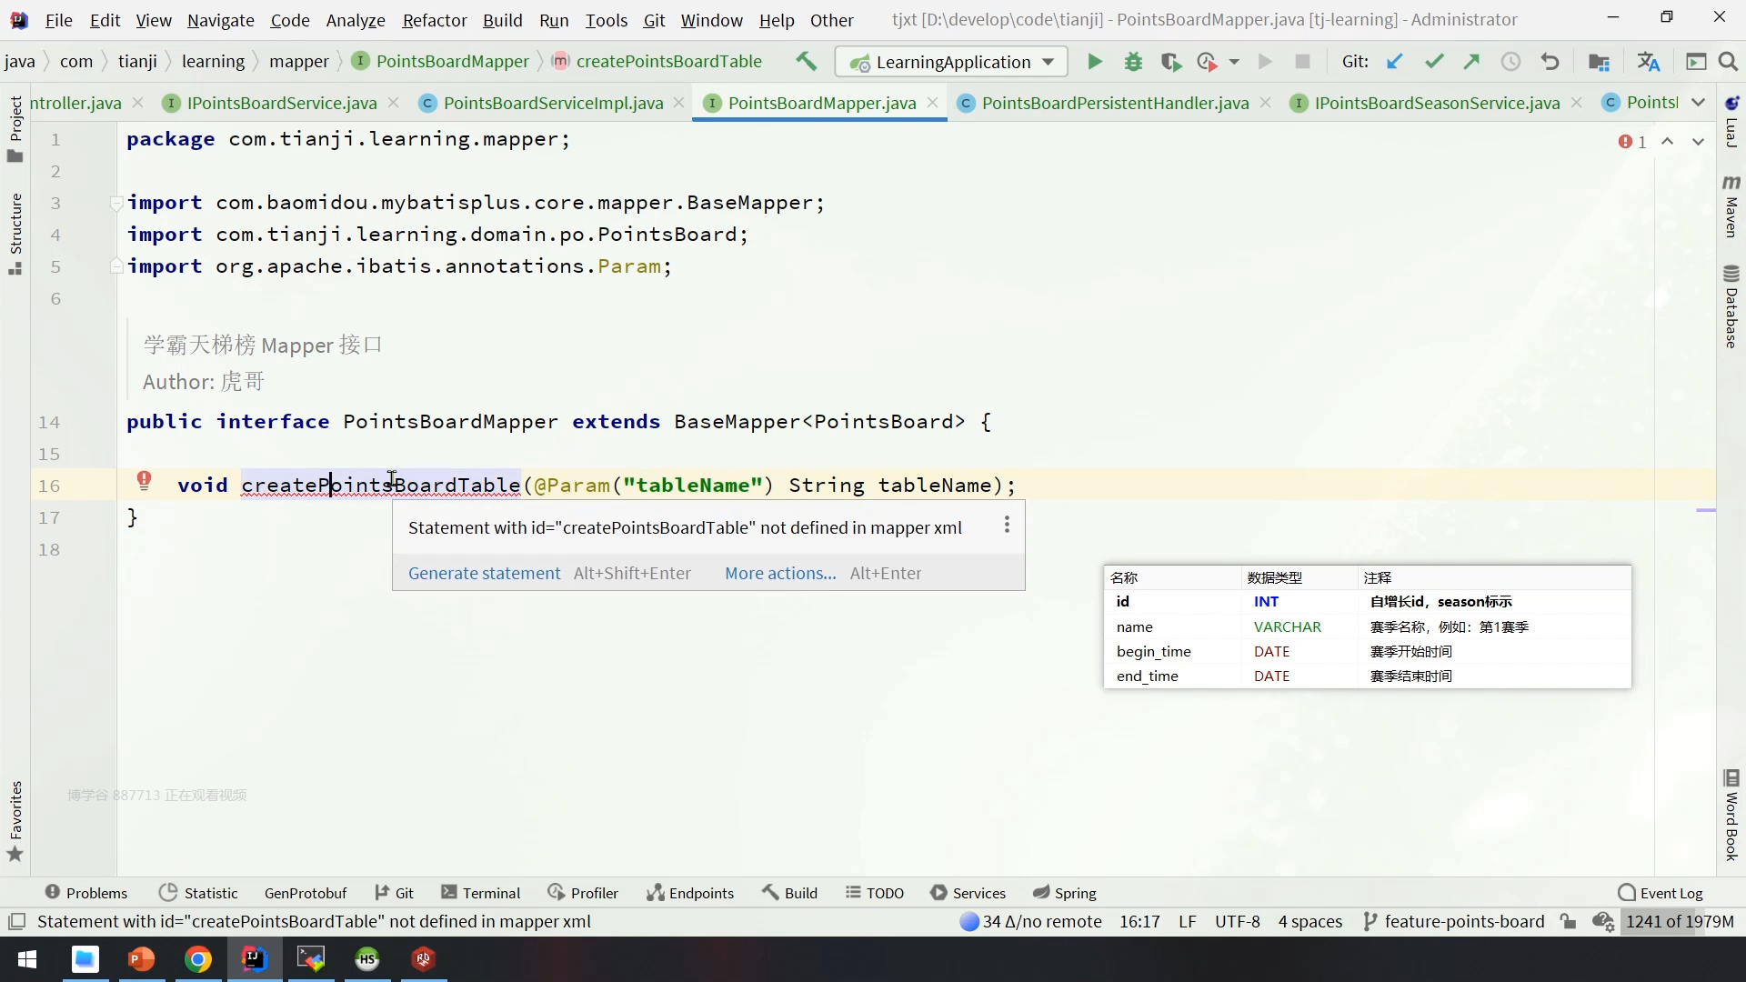Click the translate icon in the toolbar
This screenshot has width=1746, height=982.
(x=1648, y=62)
